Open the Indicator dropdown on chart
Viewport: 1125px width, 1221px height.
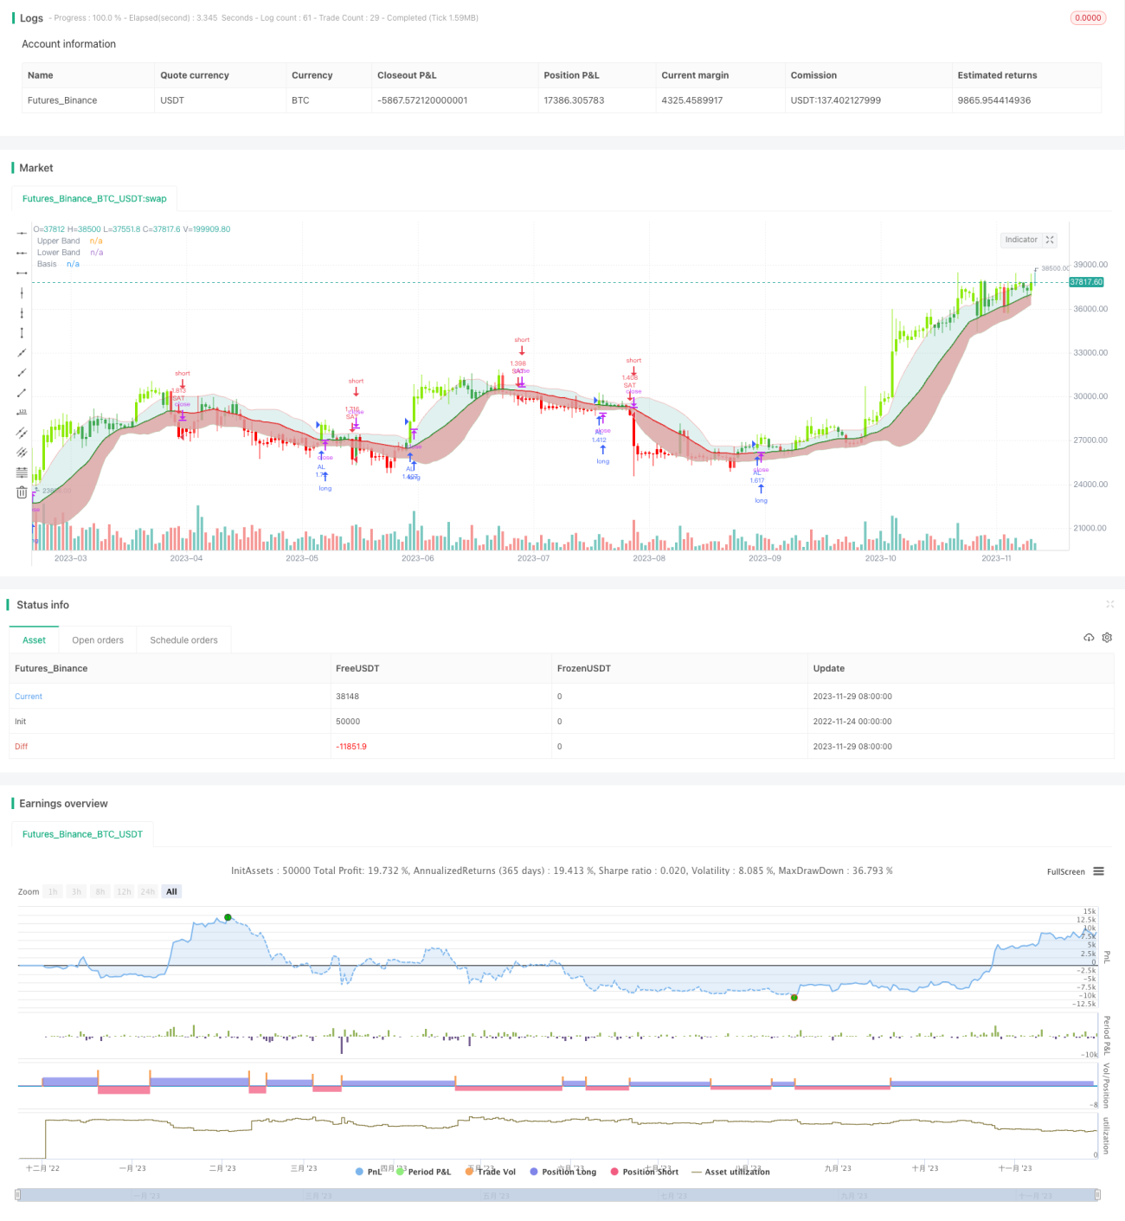pos(1028,240)
